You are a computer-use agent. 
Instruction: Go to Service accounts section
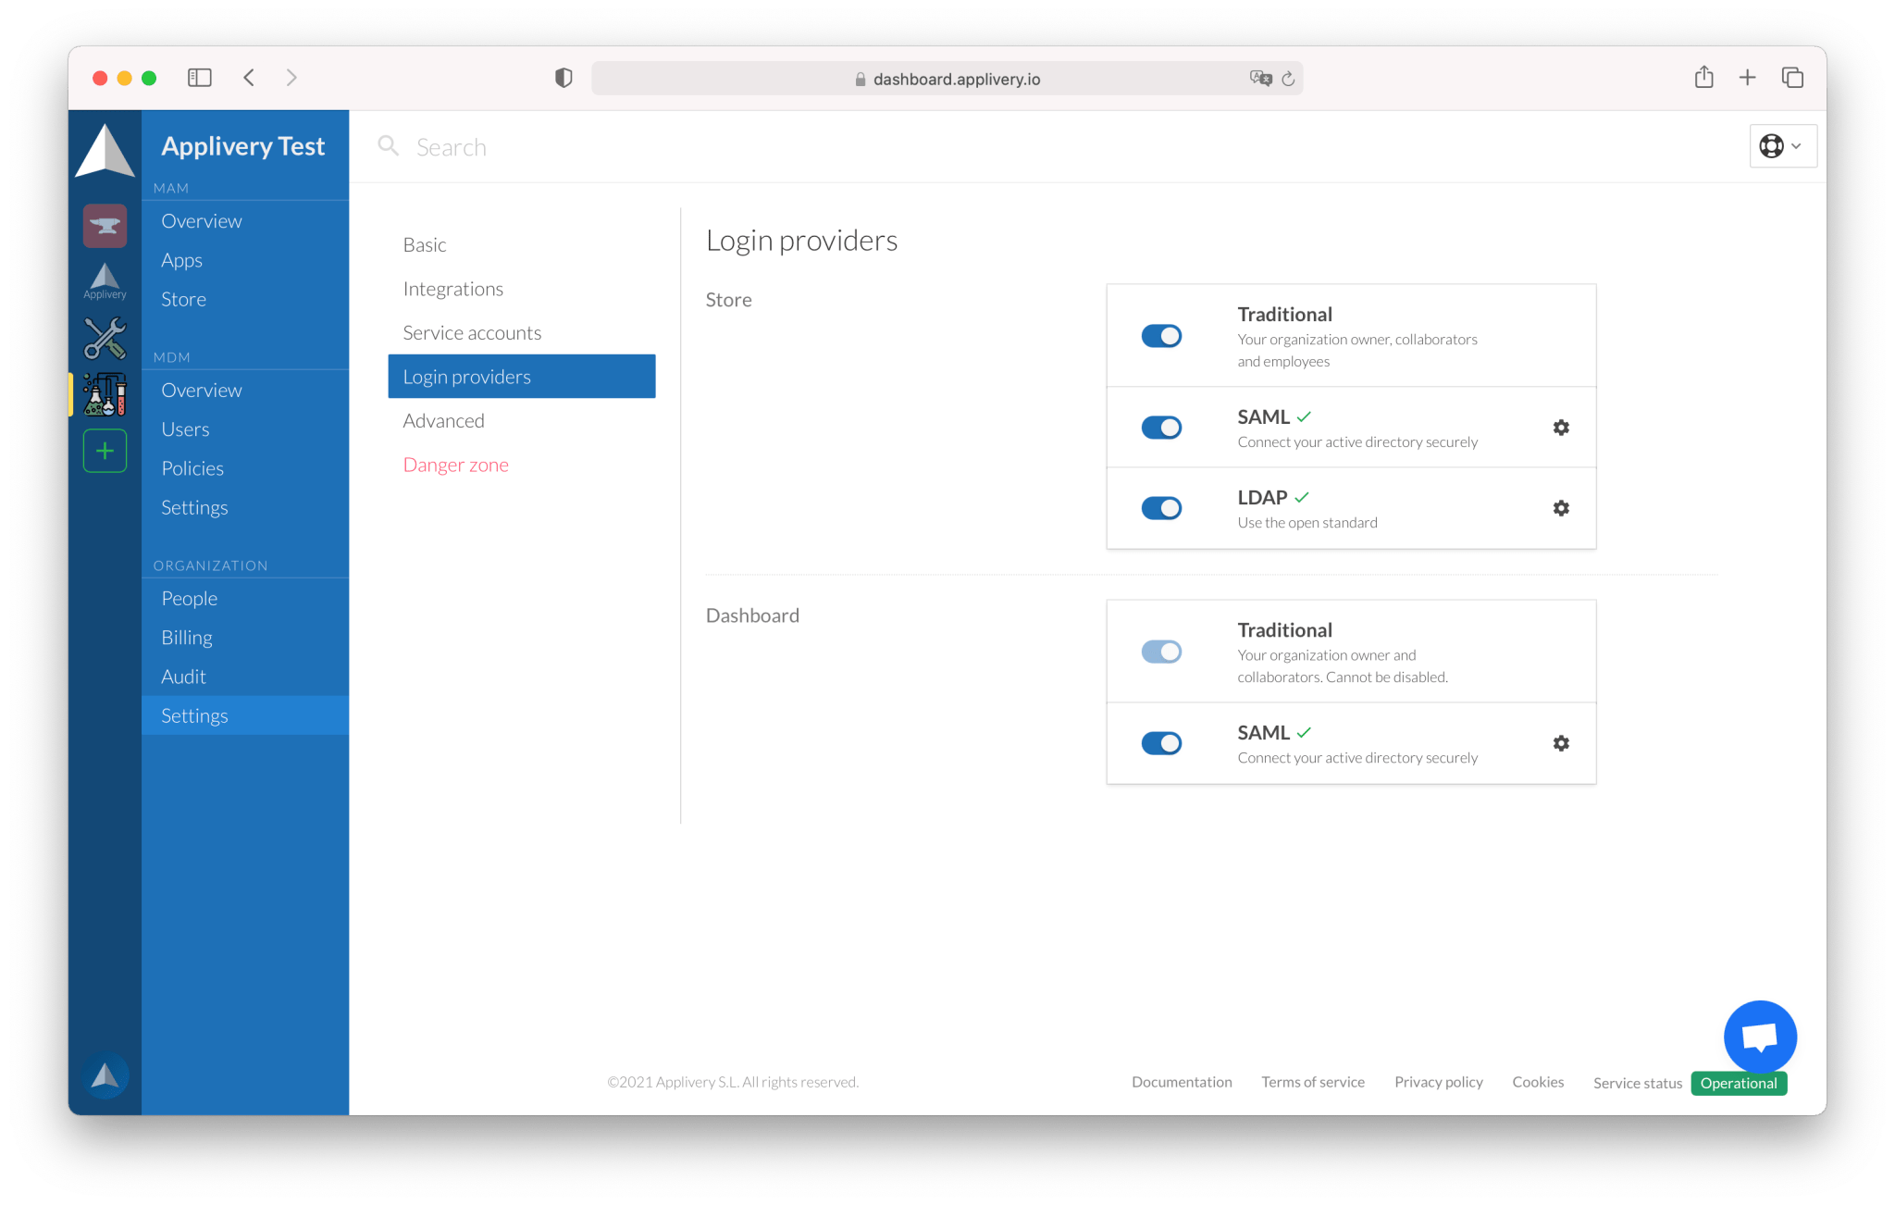pyautogui.click(x=472, y=333)
